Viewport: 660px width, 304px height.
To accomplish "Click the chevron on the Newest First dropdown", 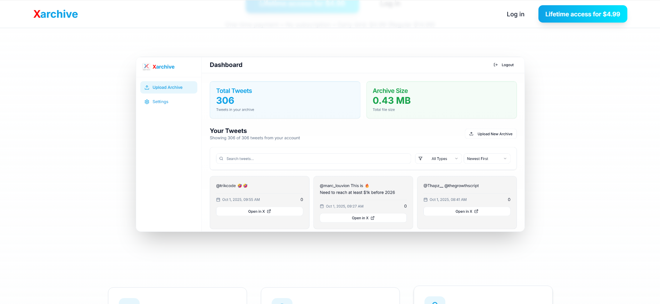I will click(505, 159).
